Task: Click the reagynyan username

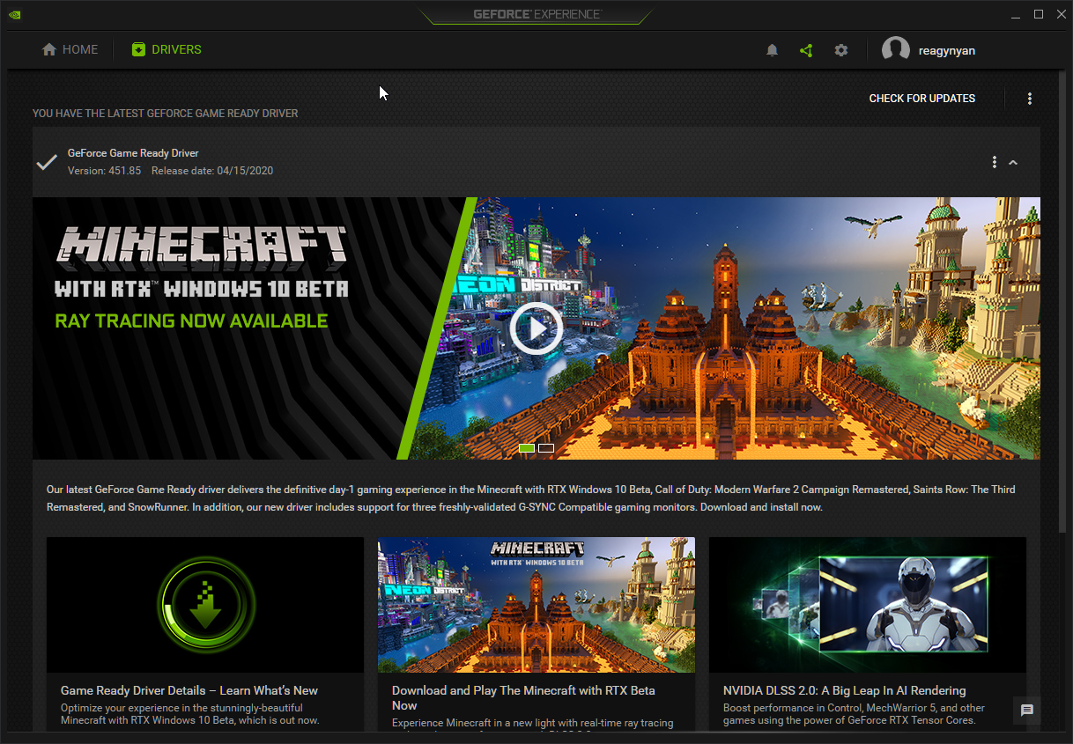Action: tap(947, 51)
